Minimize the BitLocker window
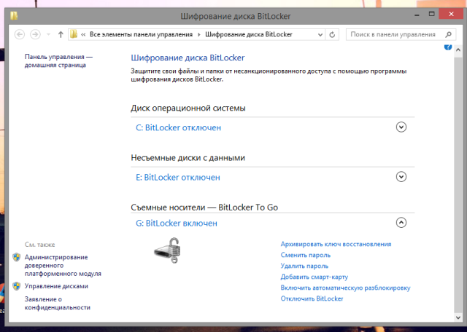 (x=417, y=15)
